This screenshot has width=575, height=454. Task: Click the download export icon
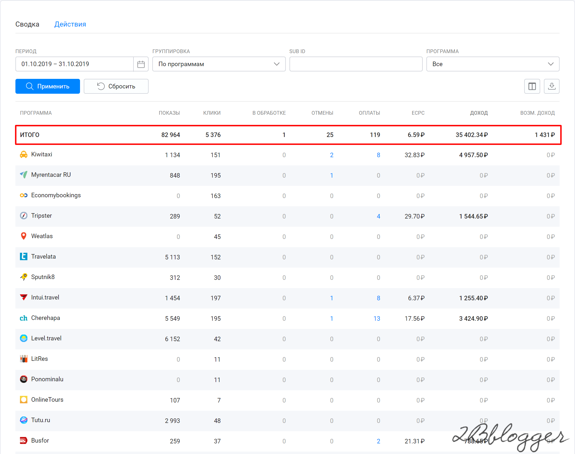552,86
